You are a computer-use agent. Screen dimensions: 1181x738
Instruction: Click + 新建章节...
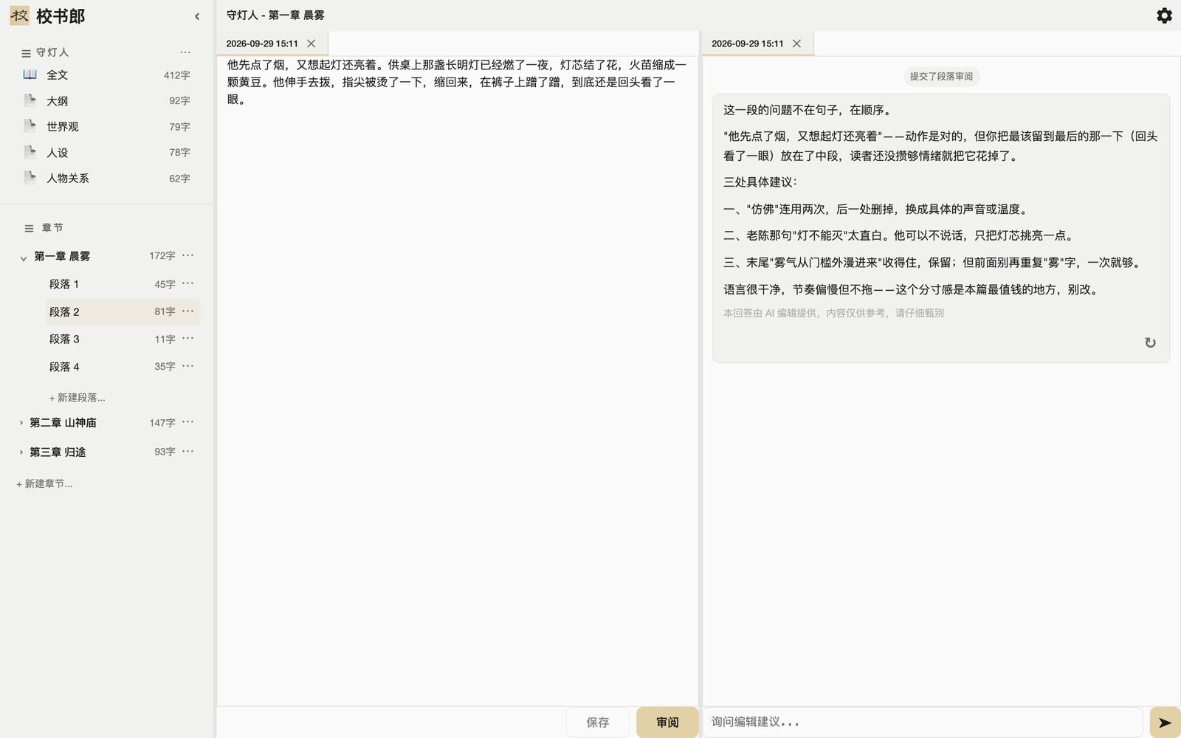[44, 484]
